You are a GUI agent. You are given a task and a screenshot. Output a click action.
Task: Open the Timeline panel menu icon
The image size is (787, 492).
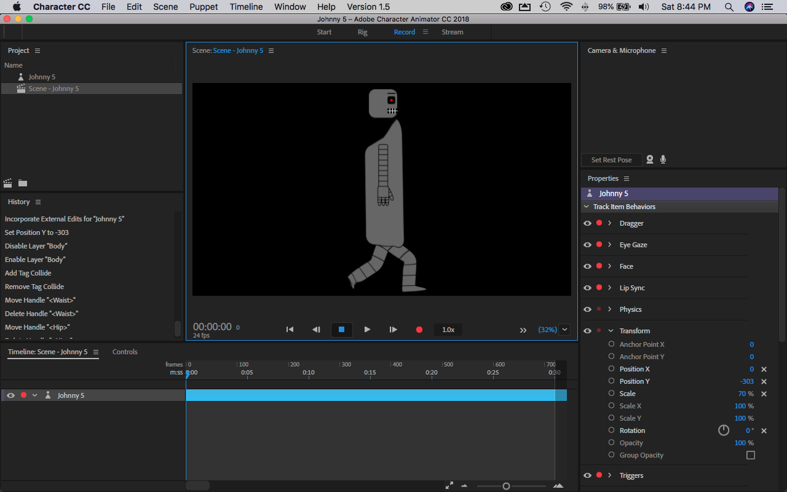click(x=96, y=352)
